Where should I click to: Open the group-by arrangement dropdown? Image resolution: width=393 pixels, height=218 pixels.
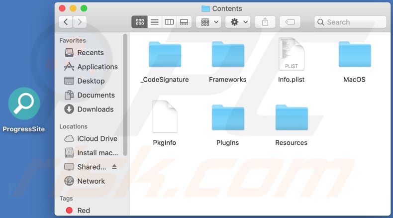pos(208,22)
